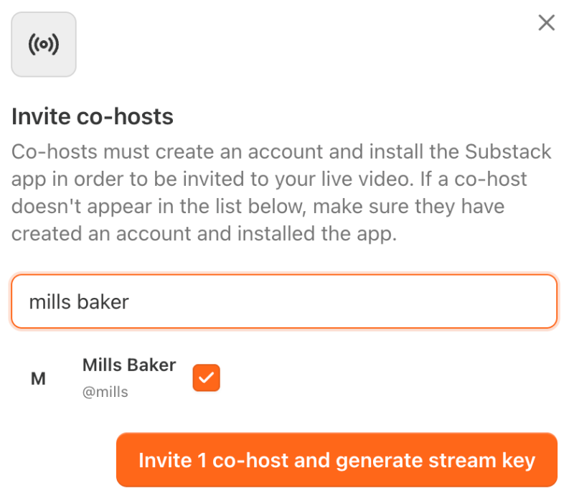
Task: Click the co-host requirements description paragraph
Action: (281, 194)
